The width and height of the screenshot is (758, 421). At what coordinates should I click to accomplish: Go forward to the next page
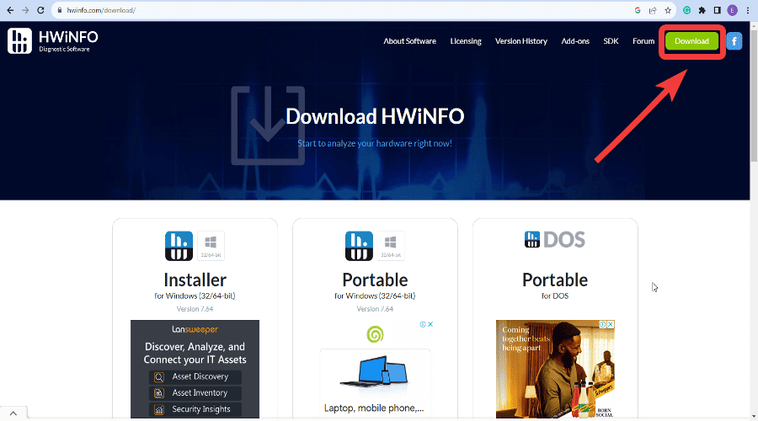click(x=25, y=10)
